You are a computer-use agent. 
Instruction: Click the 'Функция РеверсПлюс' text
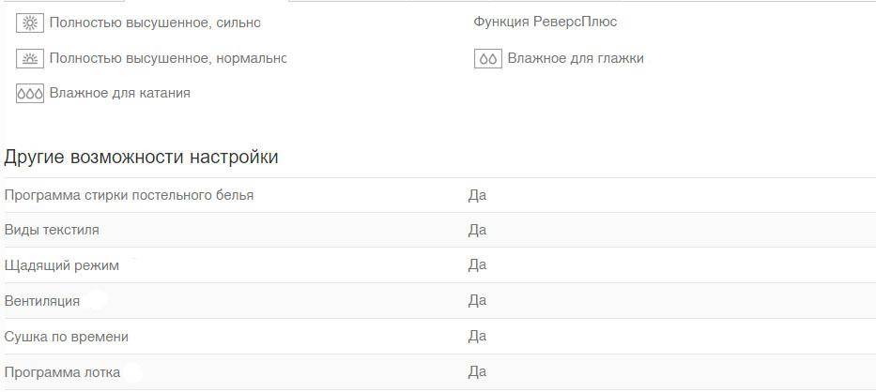click(546, 23)
